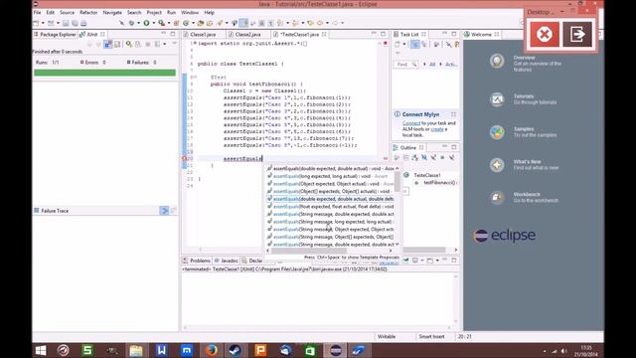Expand the folded import statement in editor
Image resolution: width=636 pixels, height=358 pixels.
(x=195, y=43)
